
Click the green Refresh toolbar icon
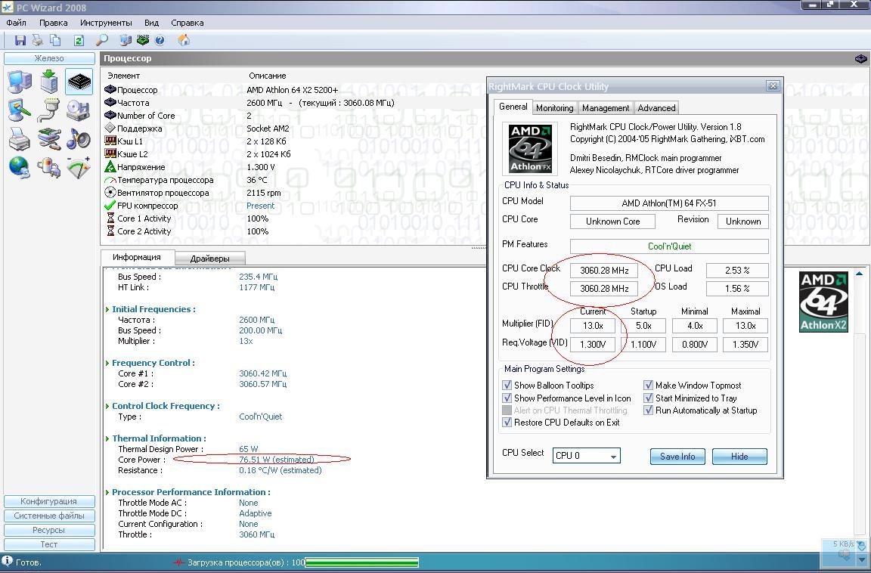tap(79, 40)
